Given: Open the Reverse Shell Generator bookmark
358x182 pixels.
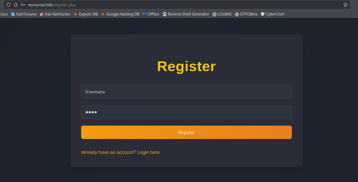Looking at the screenshot, I should coord(186,14).
